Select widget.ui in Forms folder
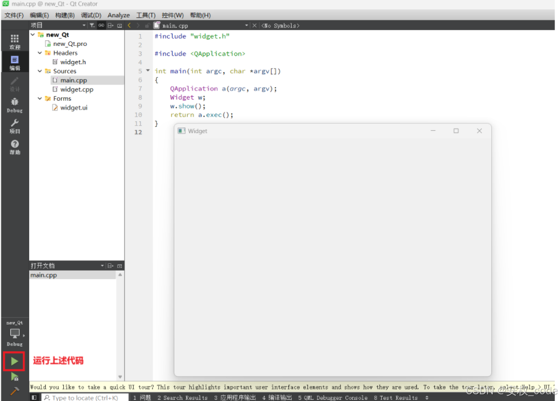Screen dimensions: 560x401 pyautogui.click(x=74, y=107)
